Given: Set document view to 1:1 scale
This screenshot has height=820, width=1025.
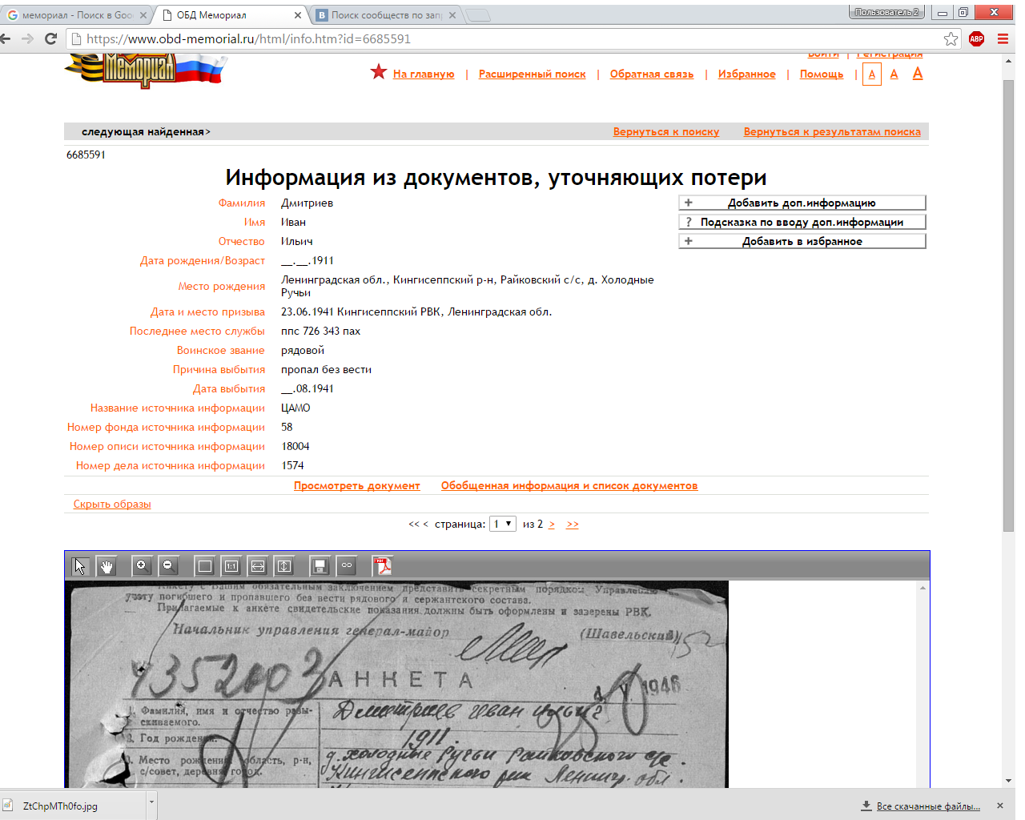Looking at the screenshot, I should (231, 566).
